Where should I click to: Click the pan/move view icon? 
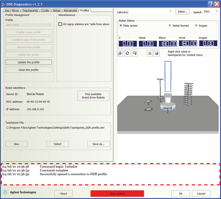click(120, 53)
